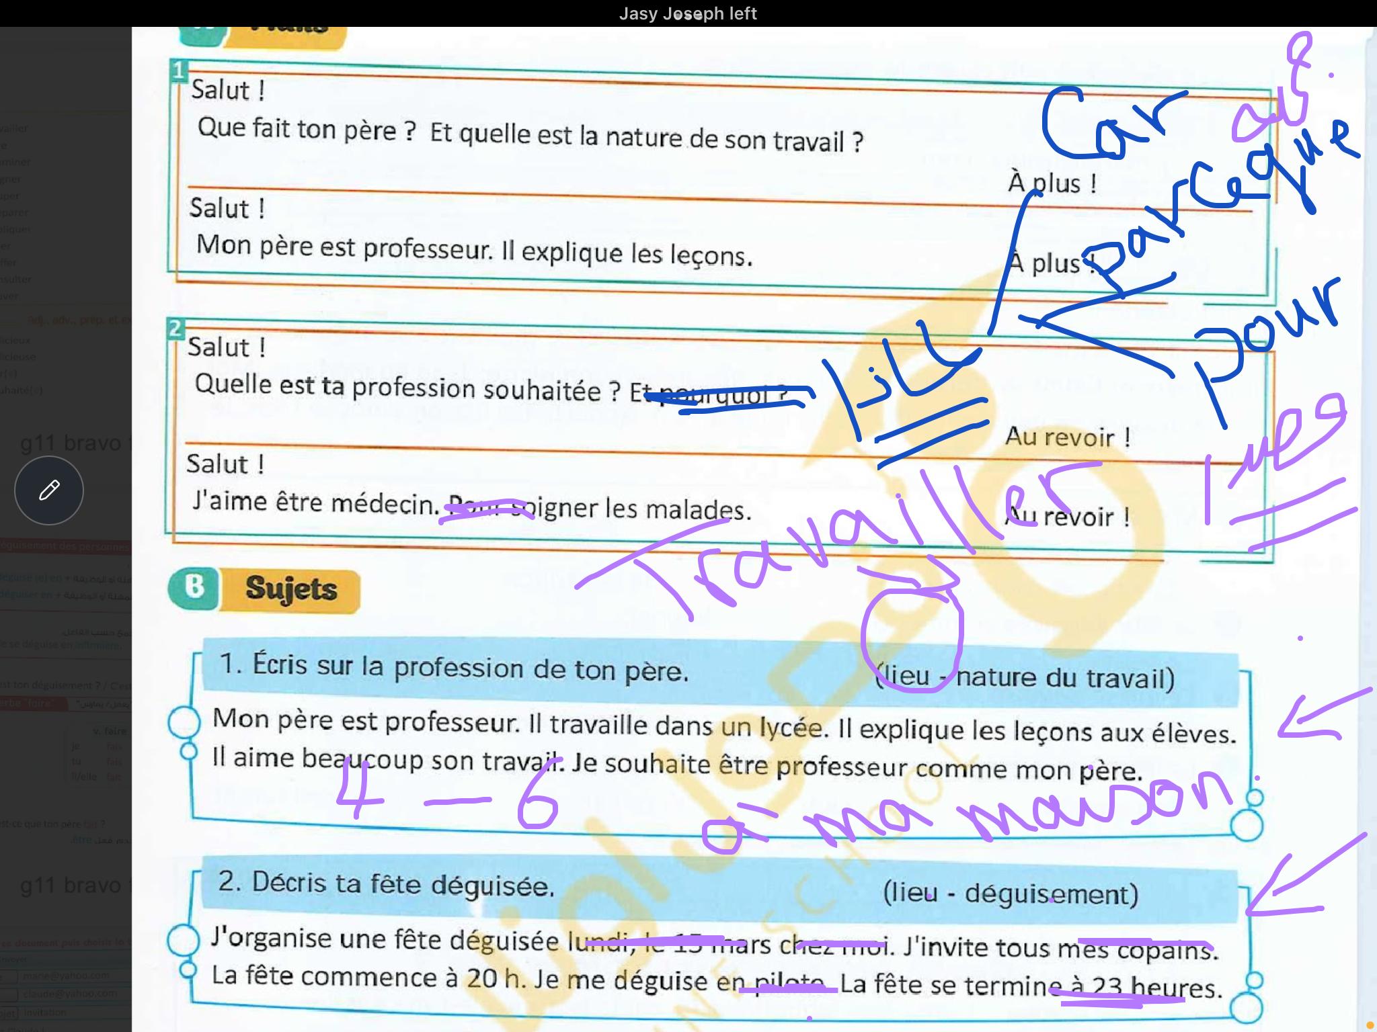
Task: Click large circle at subject 1 box's right end
Action: click(x=1246, y=825)
